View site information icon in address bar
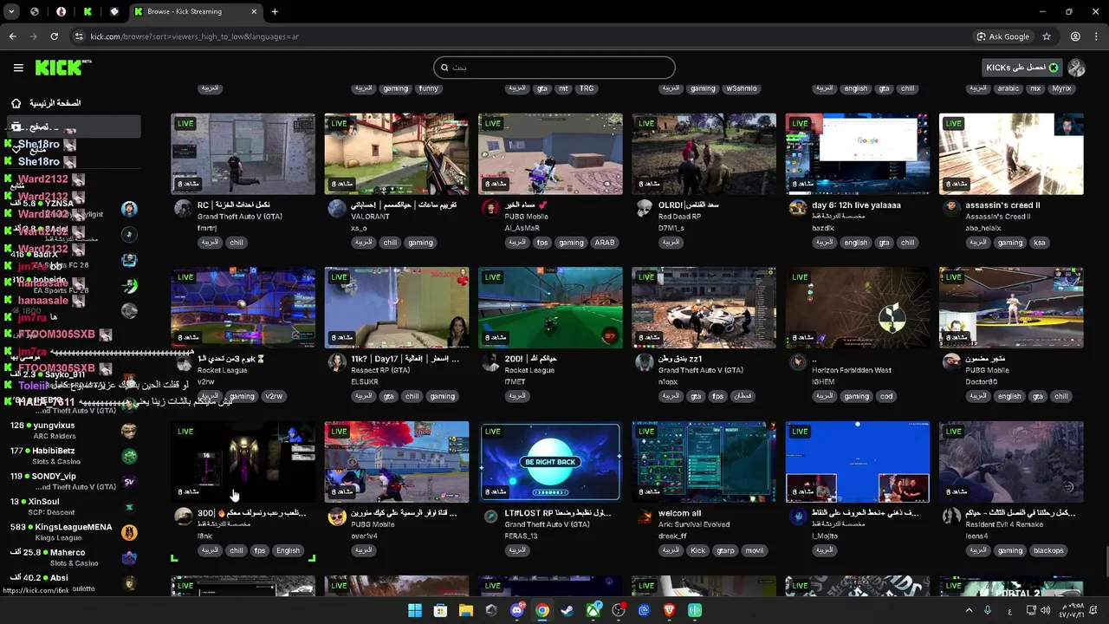The height and width of the screenshot is (624, 1109). point(79,36)
